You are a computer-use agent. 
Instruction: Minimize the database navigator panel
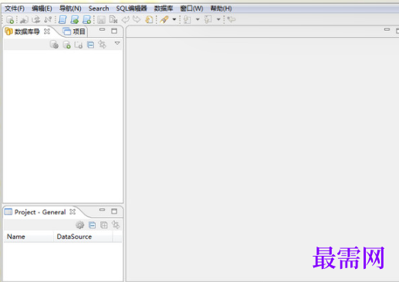(102, 30)
